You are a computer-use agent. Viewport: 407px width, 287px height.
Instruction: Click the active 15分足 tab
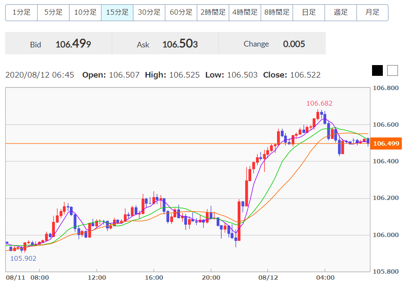pos(117,12)
